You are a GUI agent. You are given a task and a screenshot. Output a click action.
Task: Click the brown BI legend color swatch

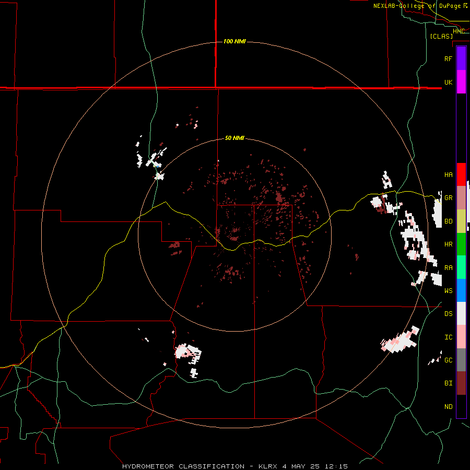point(461,383)
